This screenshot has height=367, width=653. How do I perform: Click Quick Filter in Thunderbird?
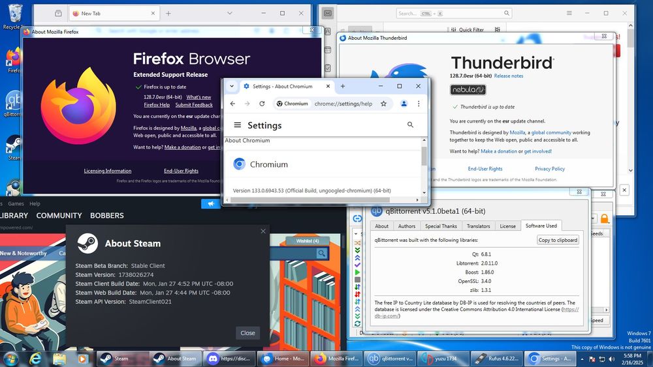pos(468,30)
